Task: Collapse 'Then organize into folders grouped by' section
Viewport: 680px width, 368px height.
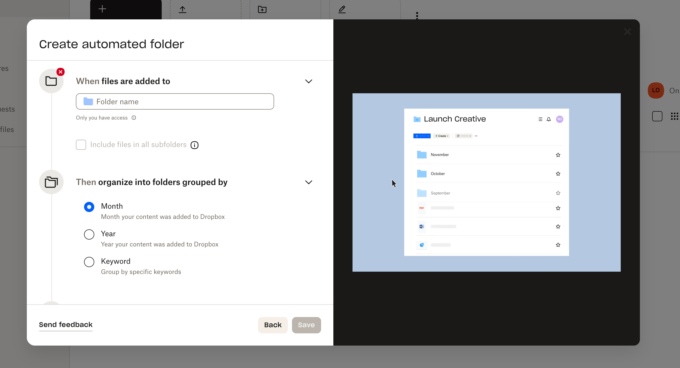Action: point(308,182)
